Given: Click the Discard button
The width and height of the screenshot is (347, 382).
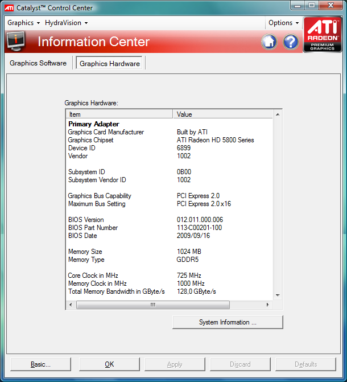Looking at the screenshot, I should click(240, 364).
